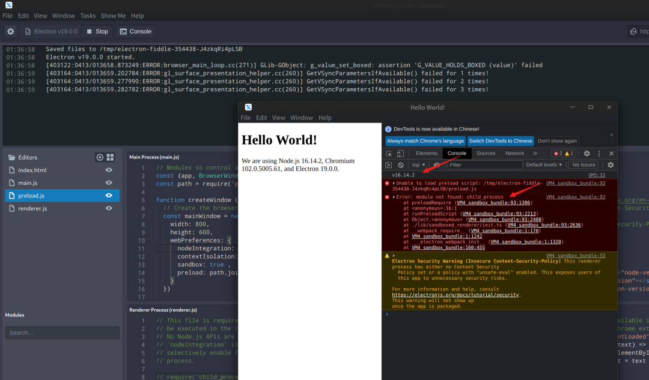This screenshot has width=649, height=380.
Task: Expand the Electron Security Warning message
Action: pyautogui.click(x=394, y=256)
